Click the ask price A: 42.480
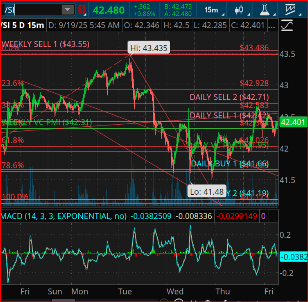Viewport: 308px width, 302px height. click(x=178, y=14)
